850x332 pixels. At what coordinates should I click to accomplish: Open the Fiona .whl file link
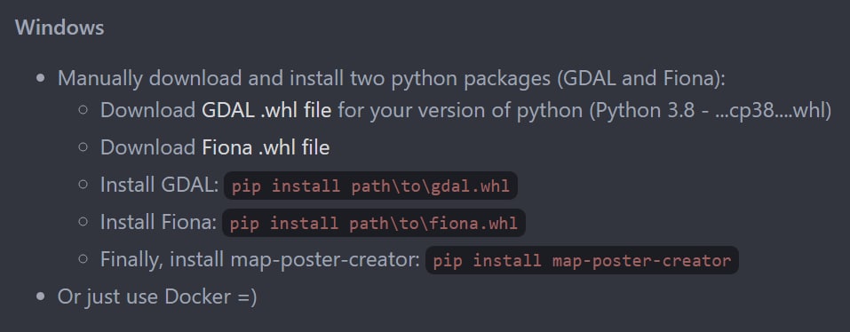click(266, 148)
